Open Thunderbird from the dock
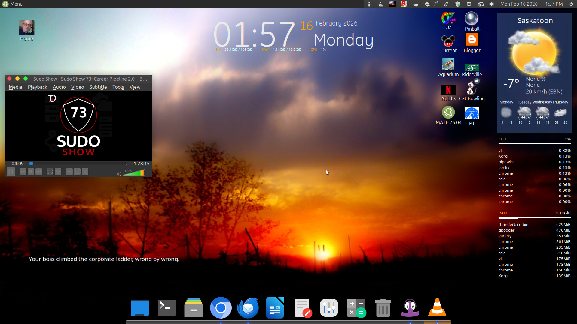The image size is (577, 324). pyautogui.click(x=248, y=308)
